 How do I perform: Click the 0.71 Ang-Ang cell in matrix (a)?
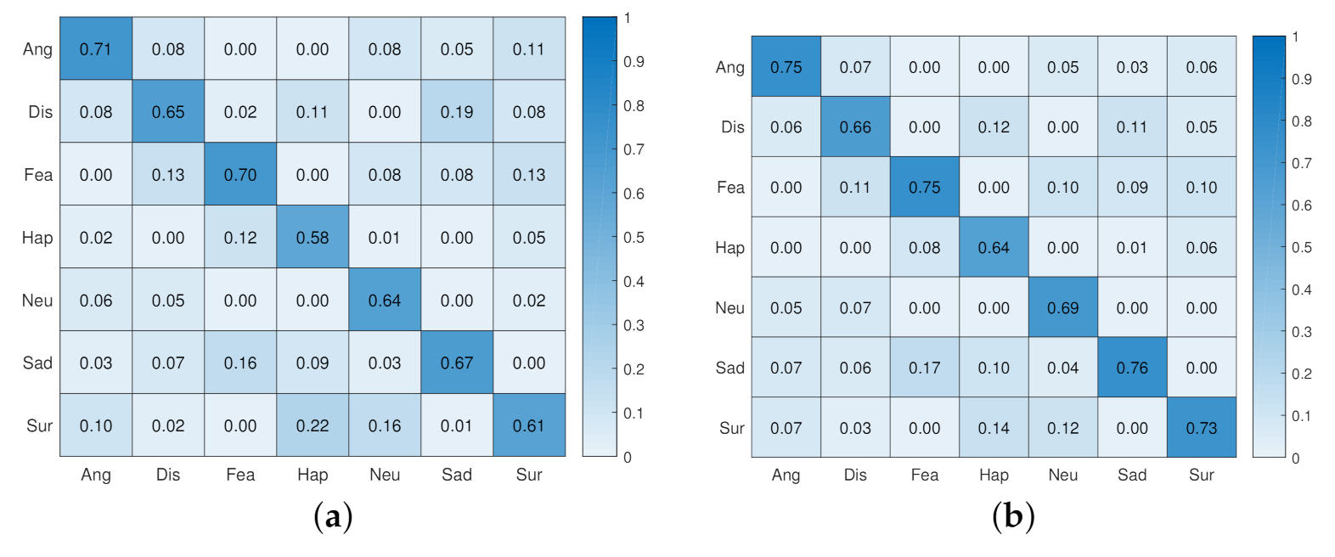96,48
